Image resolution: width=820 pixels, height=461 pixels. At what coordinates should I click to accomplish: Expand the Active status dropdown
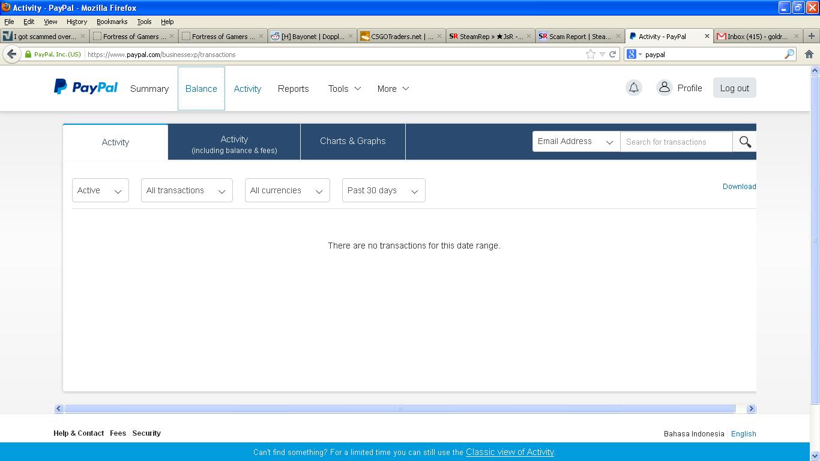point(100,190)
